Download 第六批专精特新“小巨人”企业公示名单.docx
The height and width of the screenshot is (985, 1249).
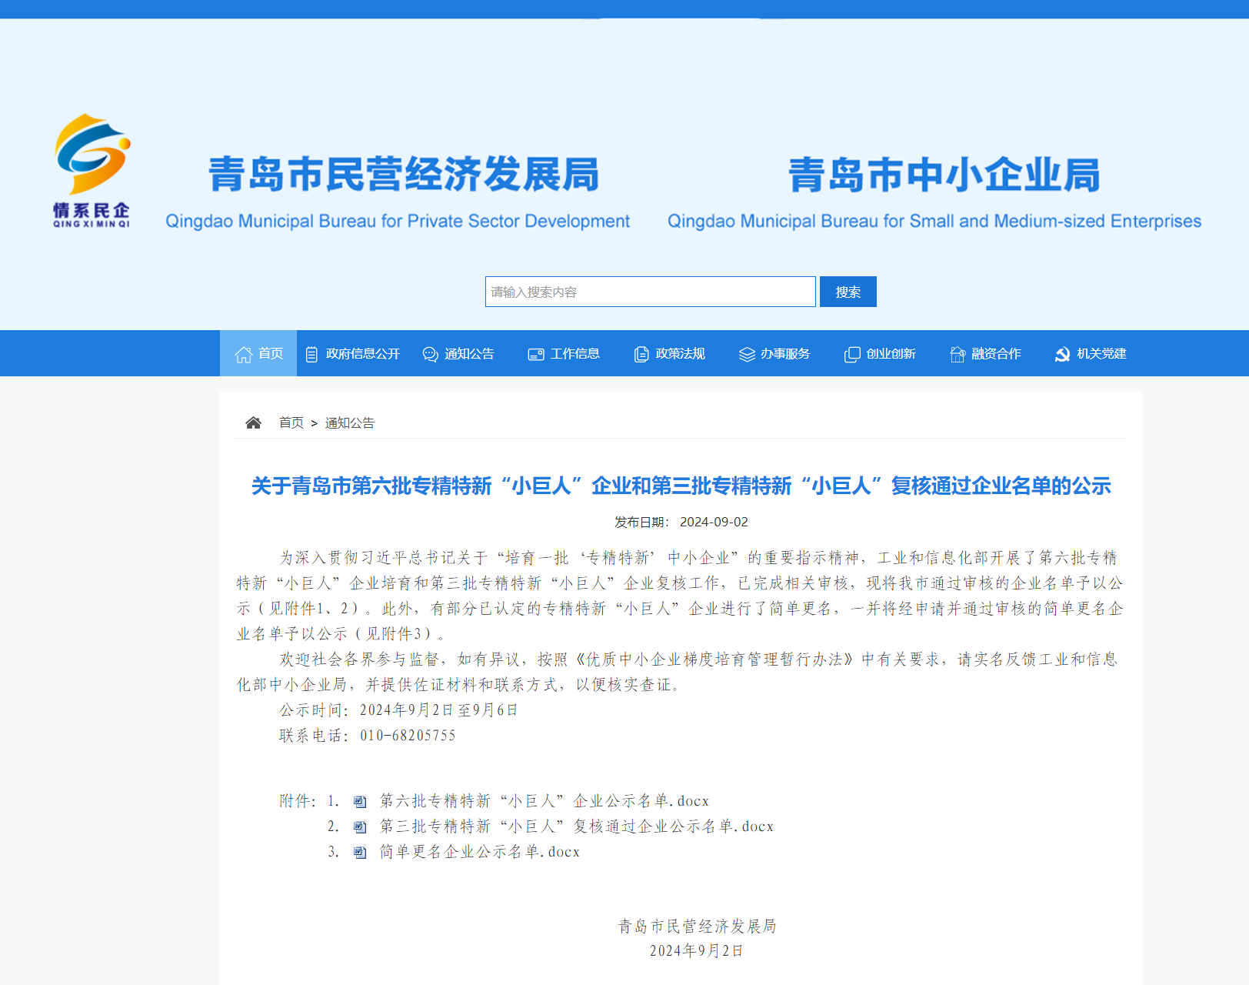point(544,801)
